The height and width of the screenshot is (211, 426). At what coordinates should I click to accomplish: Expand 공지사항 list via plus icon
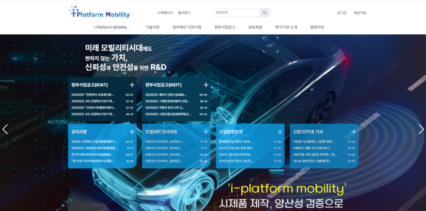pos(132,132)
